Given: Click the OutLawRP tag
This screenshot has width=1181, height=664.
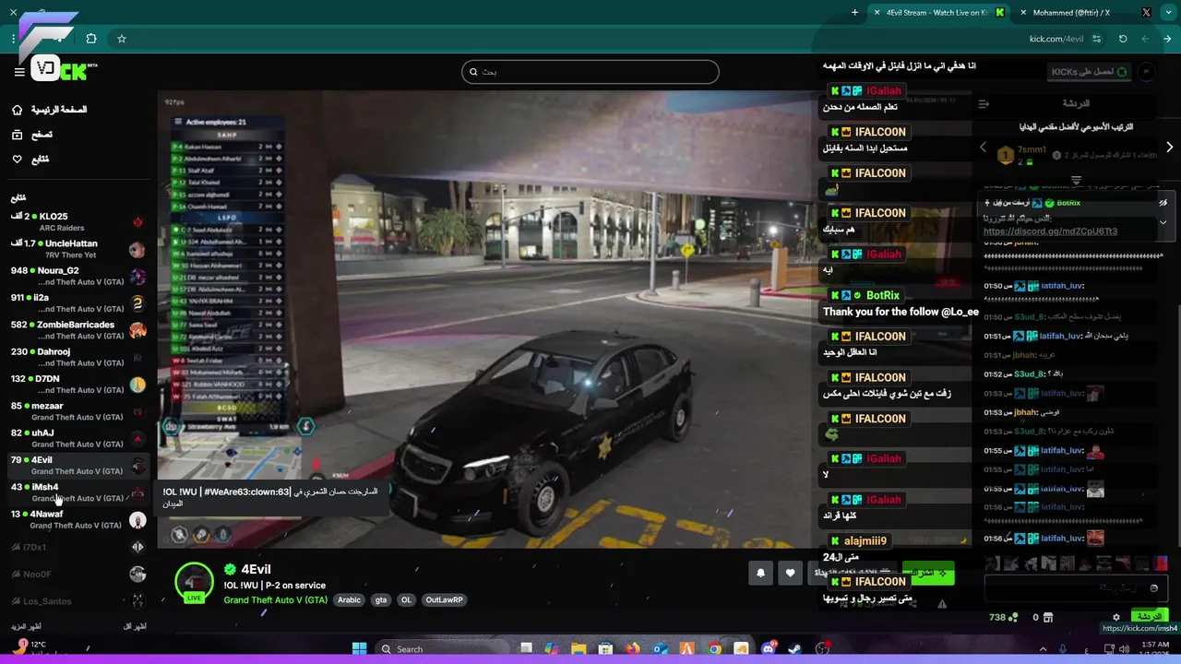Looking at the screenshot, I should pos(444,599).
